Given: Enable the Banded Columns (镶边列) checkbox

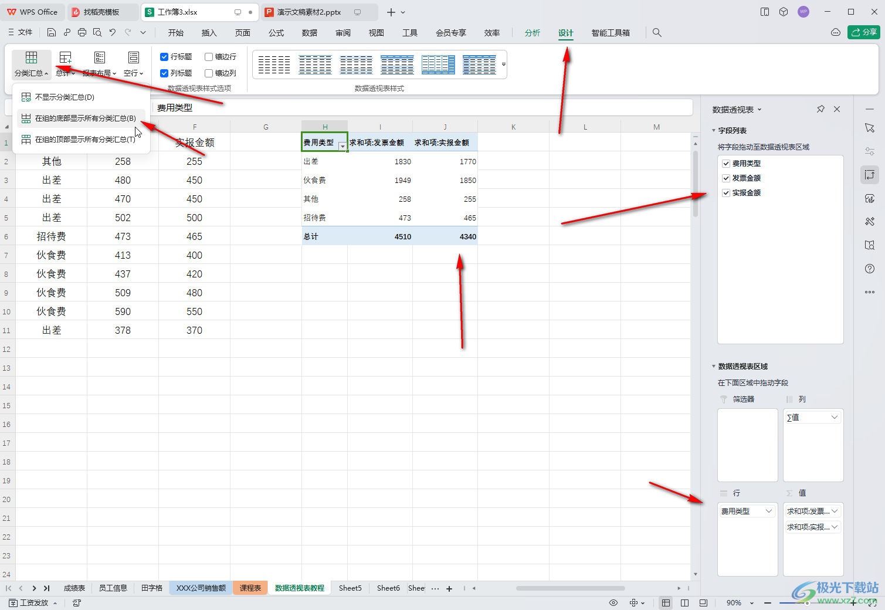Looking at the screenshot, I should [209, 73].
